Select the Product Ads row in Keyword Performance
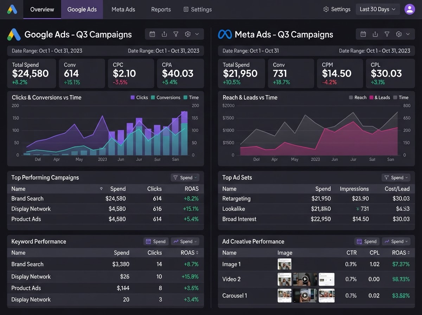The width and height of the screenshot is (422, 315). [105, 288]
